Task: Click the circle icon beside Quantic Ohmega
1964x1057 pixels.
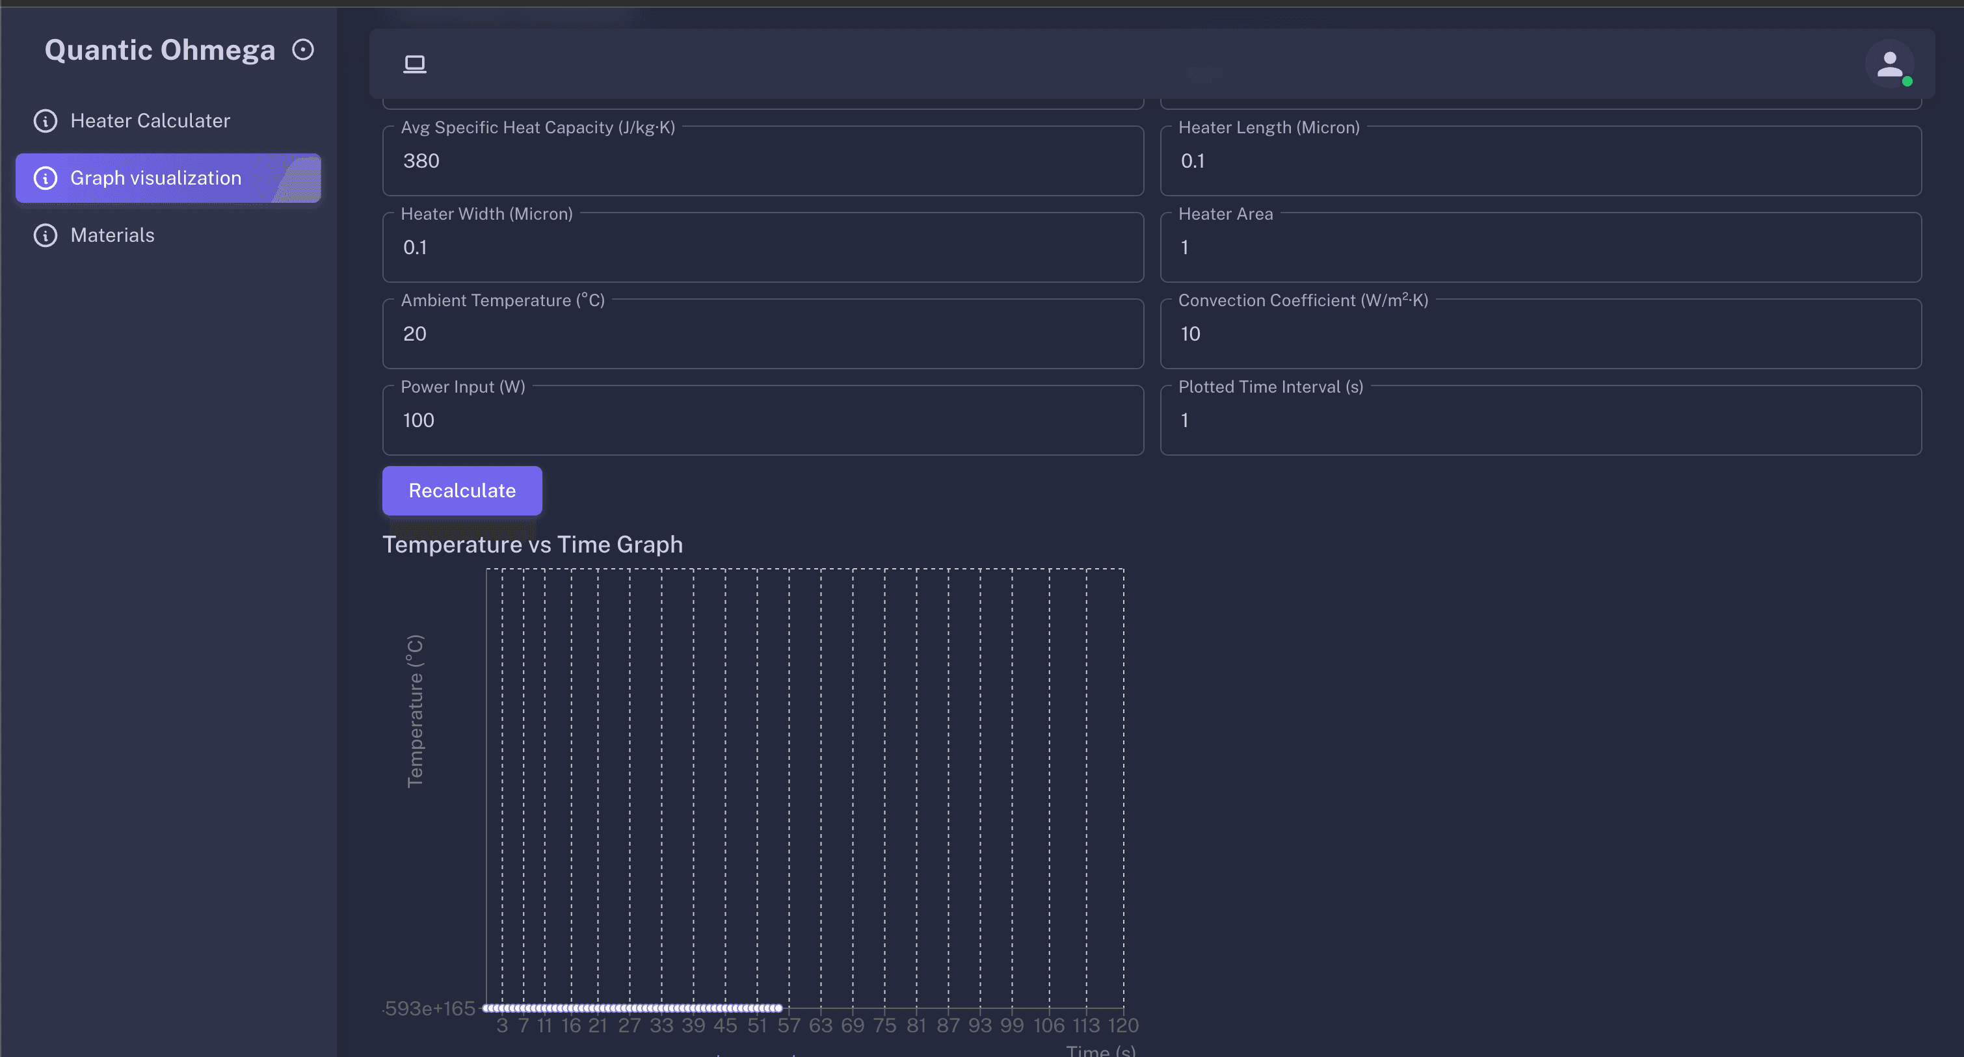Action: tap(302, 49)
